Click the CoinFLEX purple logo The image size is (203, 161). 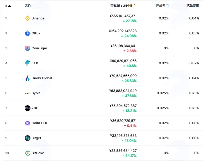[28, 123]
